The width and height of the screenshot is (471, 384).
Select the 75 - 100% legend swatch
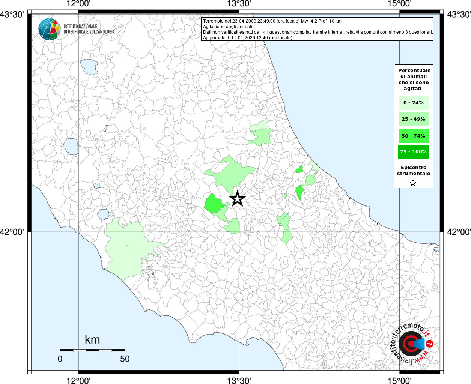413,152
